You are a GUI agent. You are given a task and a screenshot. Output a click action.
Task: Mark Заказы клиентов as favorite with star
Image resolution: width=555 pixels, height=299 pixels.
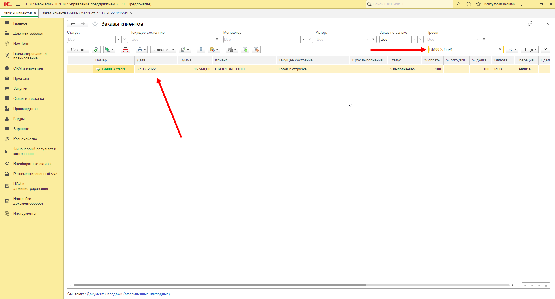(95, 24)
